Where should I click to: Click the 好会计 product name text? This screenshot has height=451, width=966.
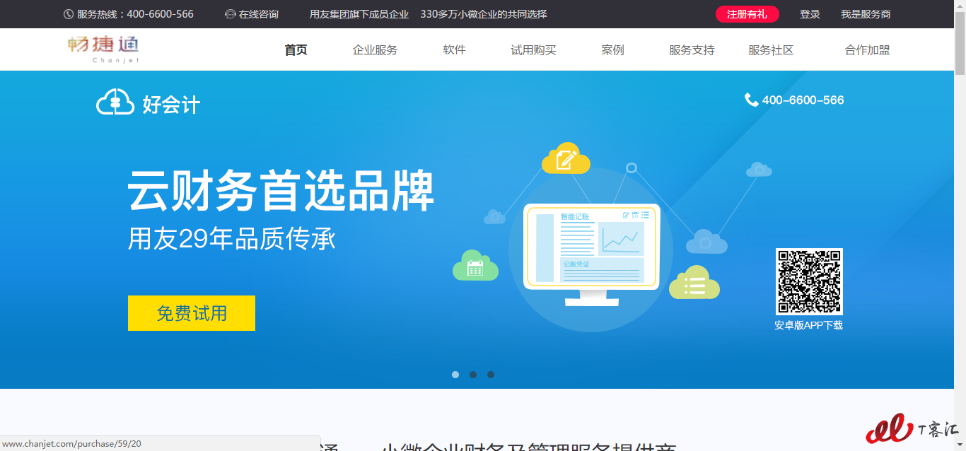coord(171,105)
